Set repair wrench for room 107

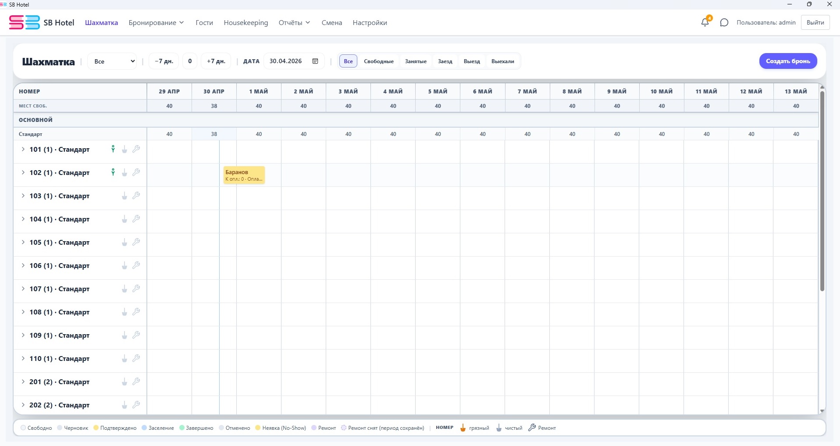(x=136, y=289)
